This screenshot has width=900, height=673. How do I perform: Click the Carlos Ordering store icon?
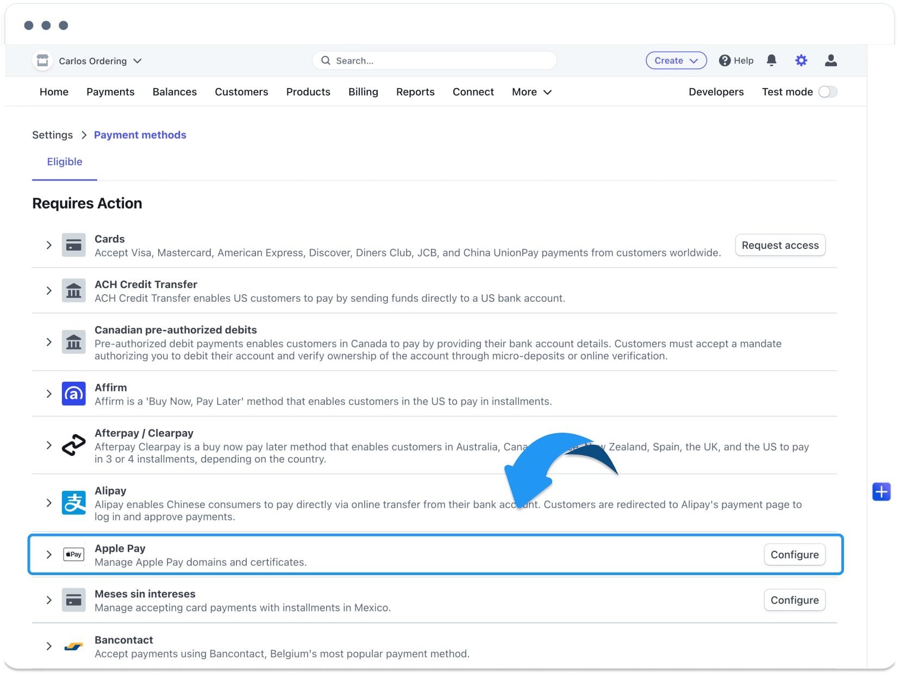point(42,60)
